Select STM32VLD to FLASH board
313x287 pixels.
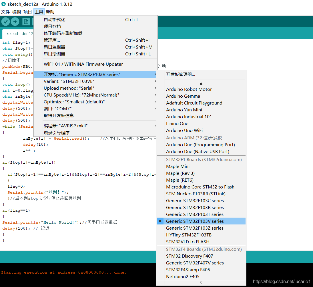pos(201,242)
